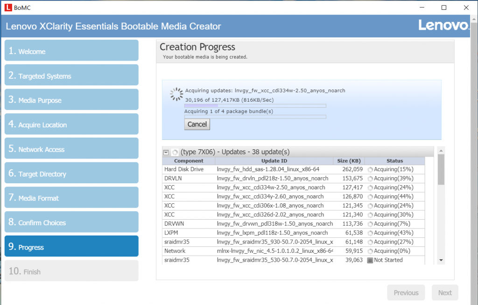Open step 6 Target Directory
This screenshot has width=478, height=305.
click(x=71, y=173)
